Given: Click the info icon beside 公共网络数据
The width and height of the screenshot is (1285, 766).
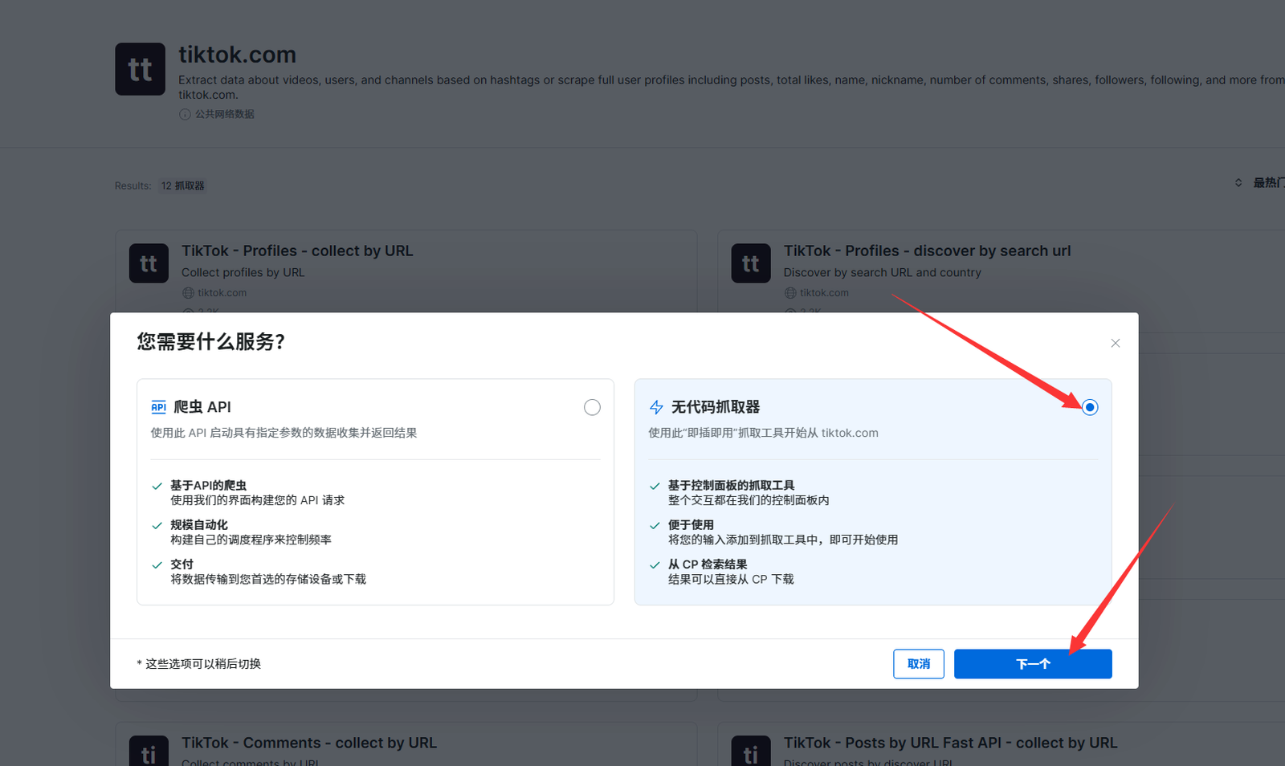Looking at the screenshot, I should click(x=185, y=114).
